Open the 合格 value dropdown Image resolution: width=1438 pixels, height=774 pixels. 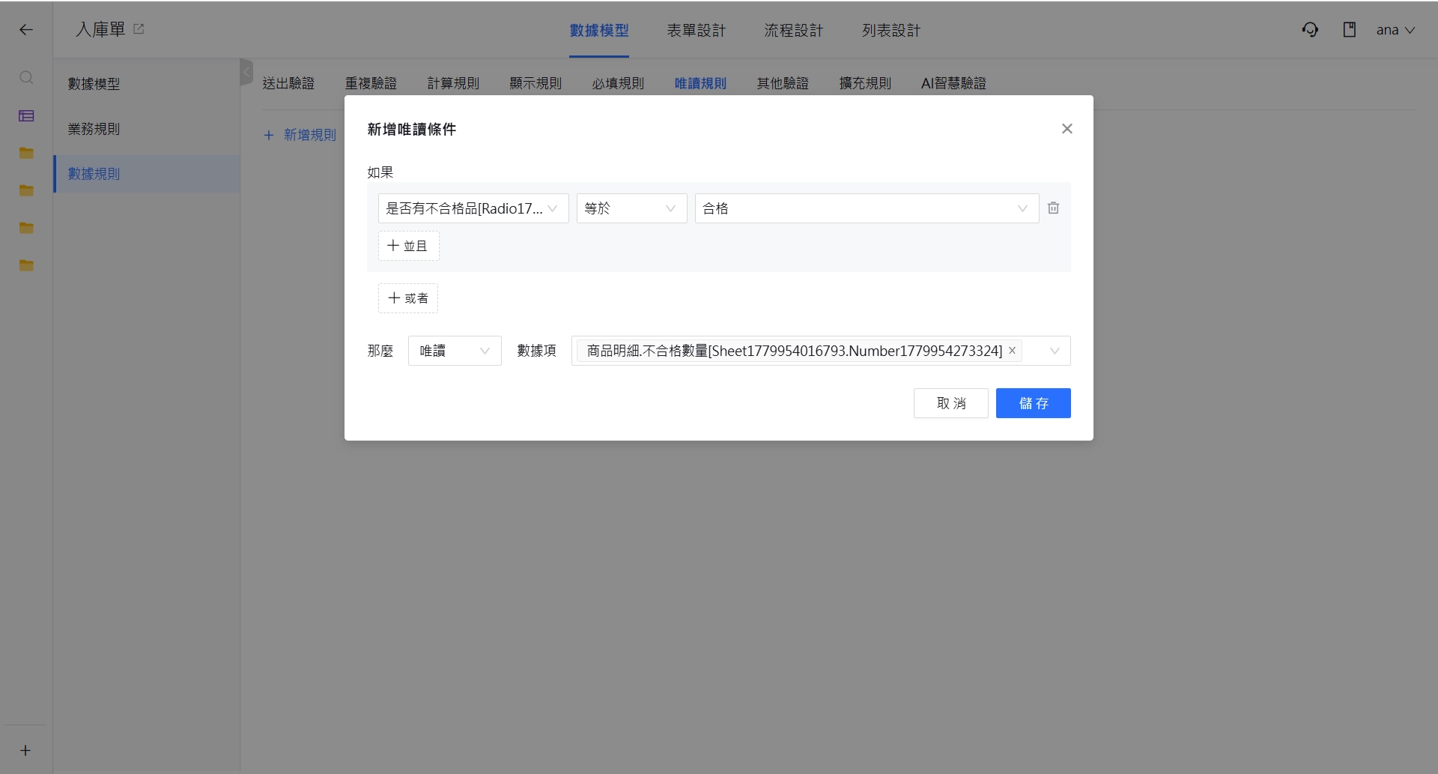click(x=867, y=208)
